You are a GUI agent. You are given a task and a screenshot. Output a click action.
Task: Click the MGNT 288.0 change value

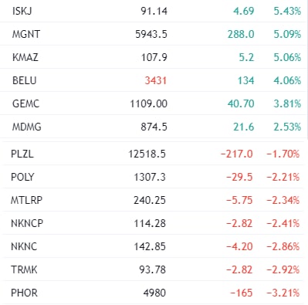click(x=241, y=34)
